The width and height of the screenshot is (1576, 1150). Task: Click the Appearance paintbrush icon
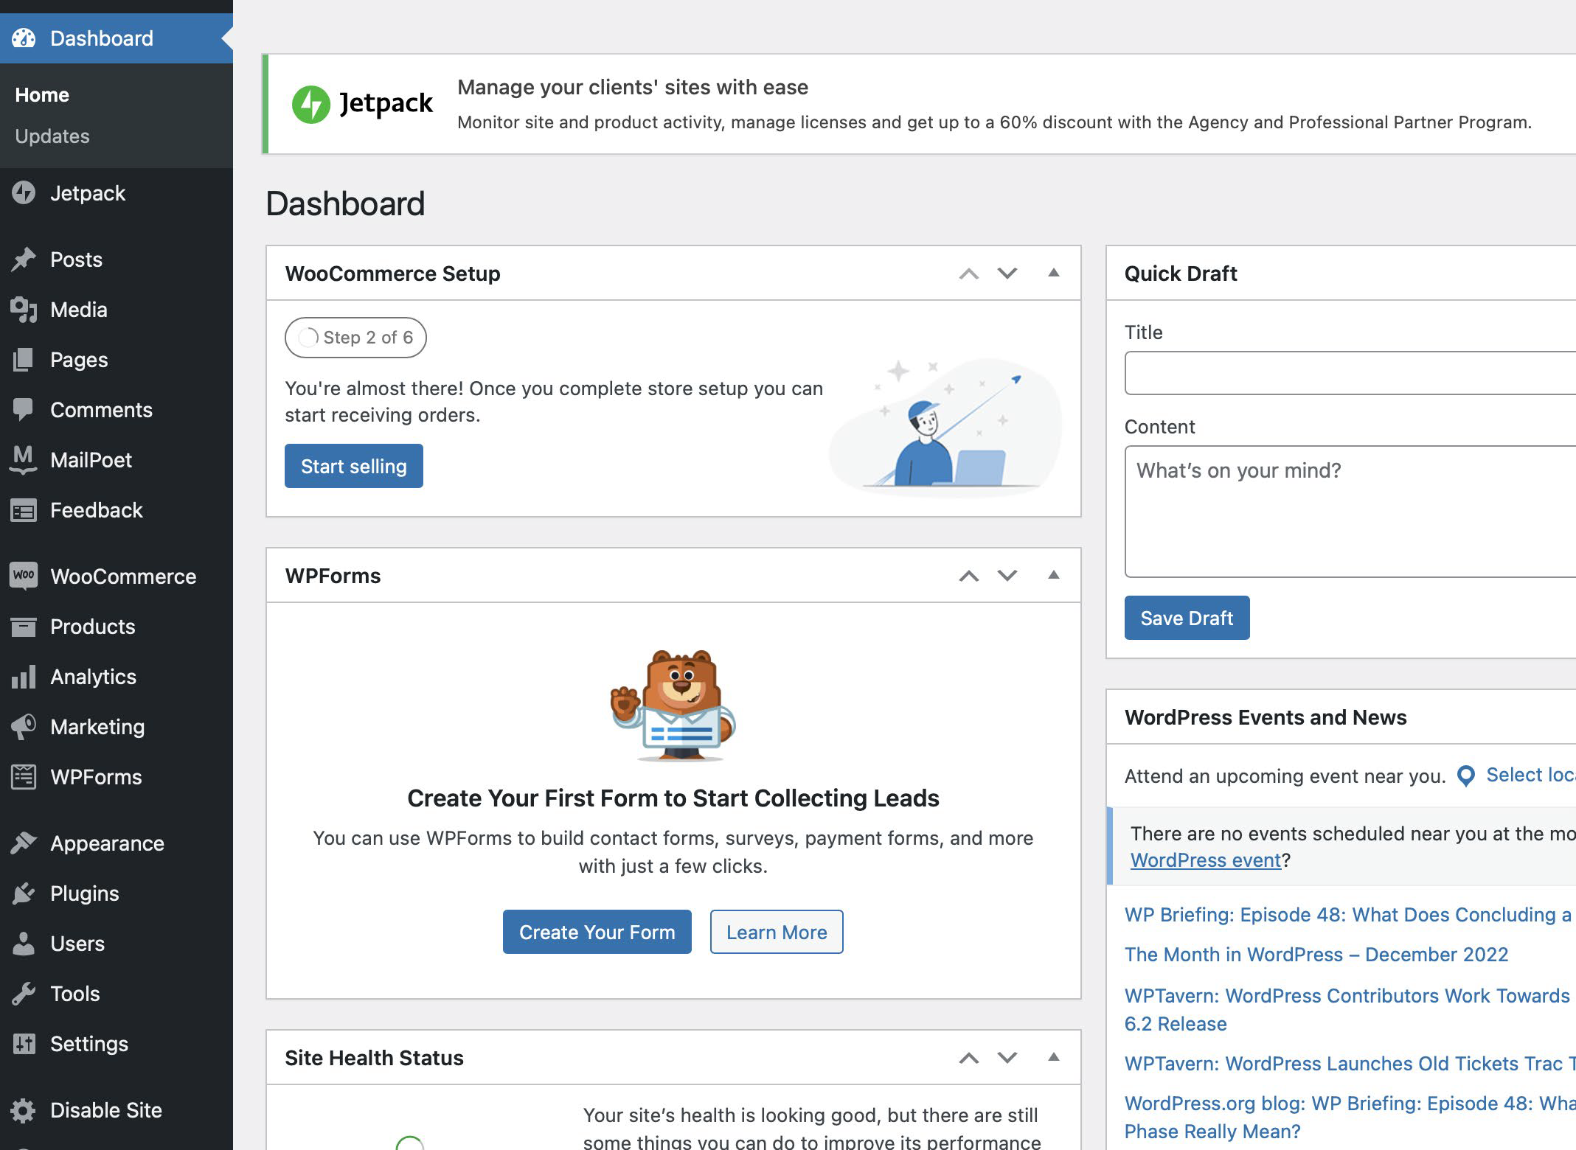(24, 843)
